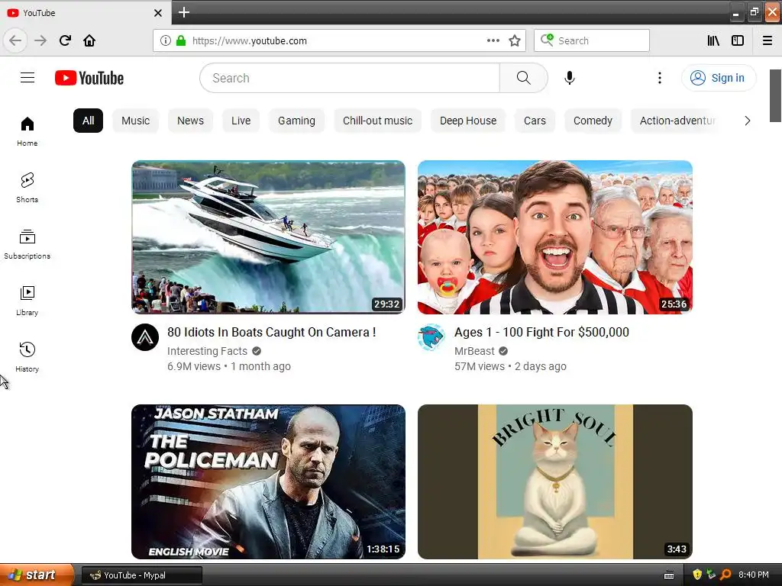Go to browser home page icon
The height and width of the screenshot is (586, 782).
point(89,40)
